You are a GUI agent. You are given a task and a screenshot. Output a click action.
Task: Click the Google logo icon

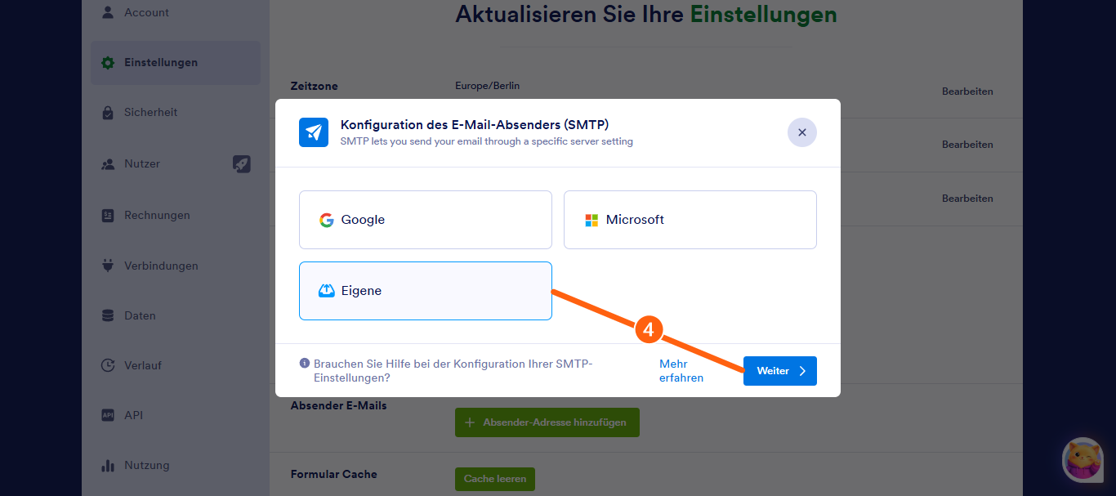[327, 220]
